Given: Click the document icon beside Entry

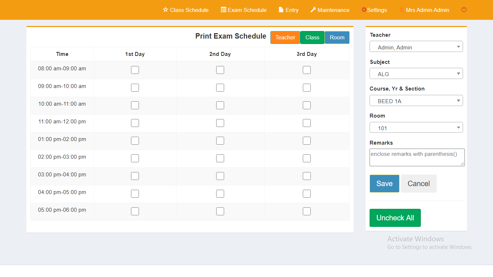Looking at the screenshot, I should tap(281, 10).
